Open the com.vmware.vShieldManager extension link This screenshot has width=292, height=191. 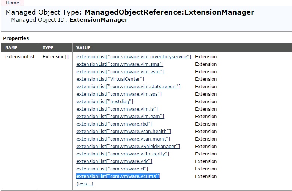128,147
